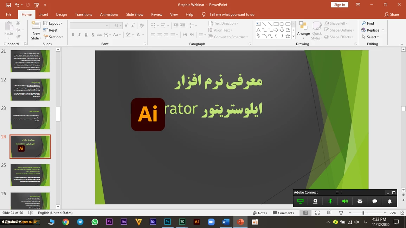Click the Arrange button icon
Image resolution: width=406 pixels, height=228 pixels.
click(x=303, y=26)
